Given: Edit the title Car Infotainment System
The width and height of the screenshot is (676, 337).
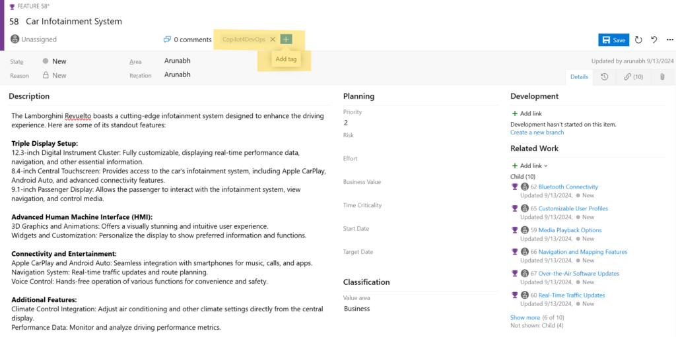Looking at the screenshot, I should click(74, 21).
